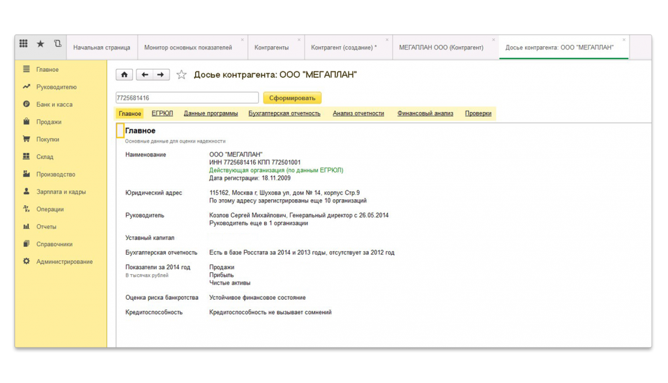
Task: Open the sections grid menu icon
Action: [x=23, y=44]
